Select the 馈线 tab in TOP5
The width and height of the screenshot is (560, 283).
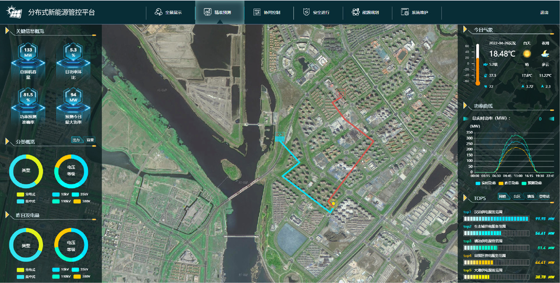(x=530, y=197)
